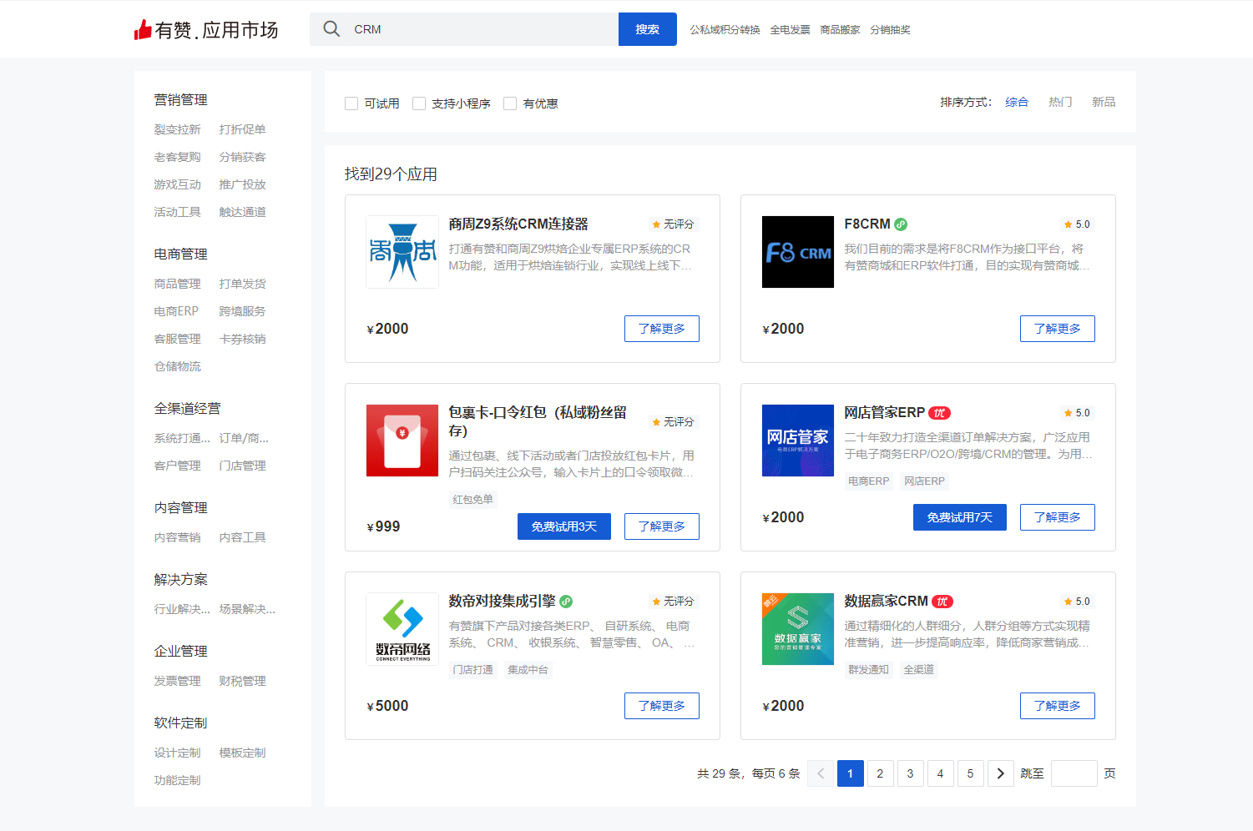This screenshot has height=831, width=1253.
Task: Open 发票管理 category in sidebar
Action: point(177,681)
